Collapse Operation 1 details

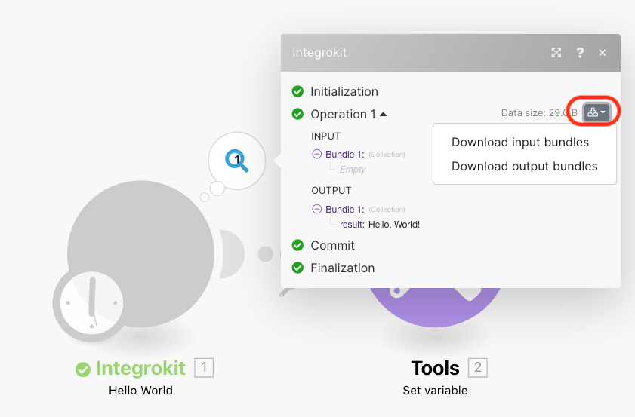383,115
